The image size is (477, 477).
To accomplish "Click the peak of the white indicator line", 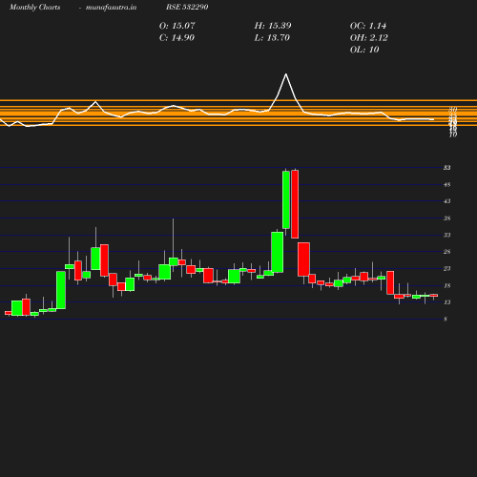I will [286, 74].
